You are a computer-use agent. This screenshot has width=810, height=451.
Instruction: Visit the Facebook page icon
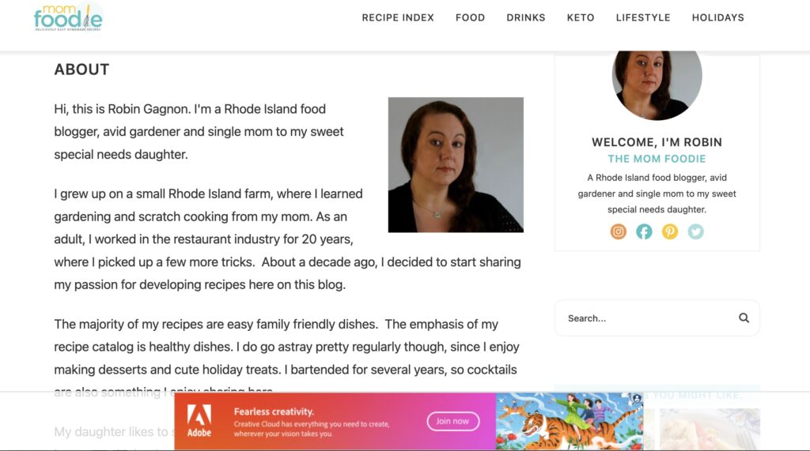(645, 231)
